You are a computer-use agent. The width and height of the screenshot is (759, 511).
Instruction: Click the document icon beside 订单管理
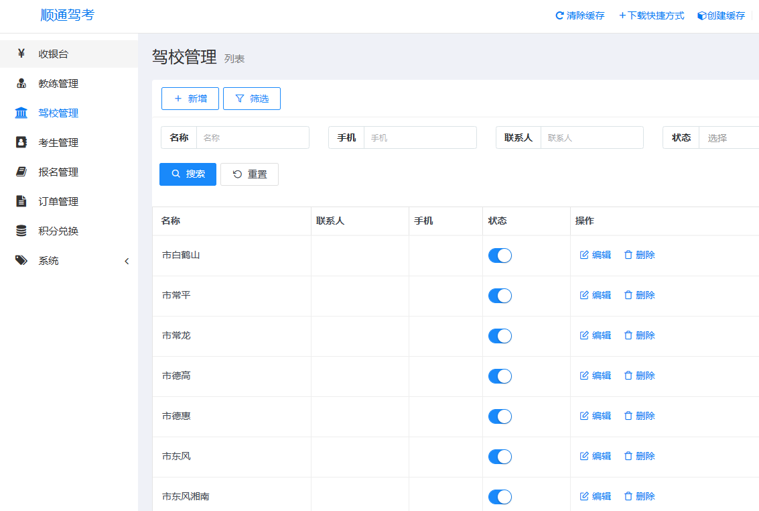click(x=21, y=201)
